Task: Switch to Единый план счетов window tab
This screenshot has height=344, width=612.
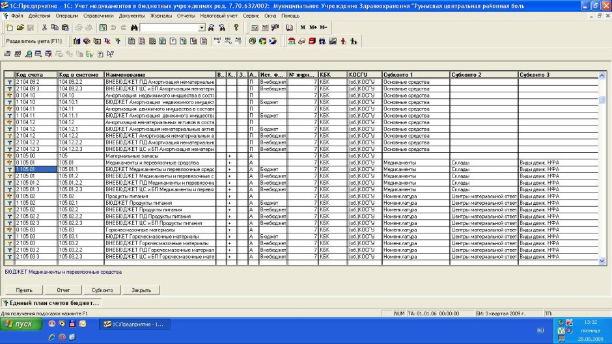Action: click(x=51, y=302)
